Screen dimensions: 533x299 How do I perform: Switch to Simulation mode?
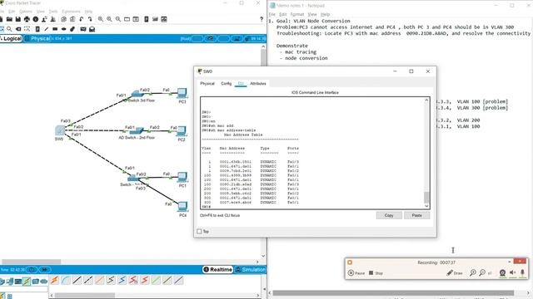(251, 269)
